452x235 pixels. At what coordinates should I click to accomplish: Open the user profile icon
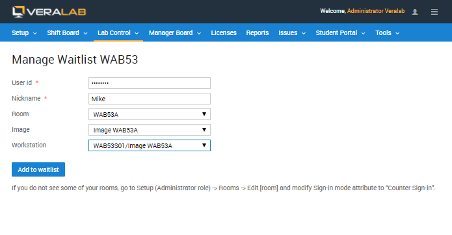click(x=415, y=12)
